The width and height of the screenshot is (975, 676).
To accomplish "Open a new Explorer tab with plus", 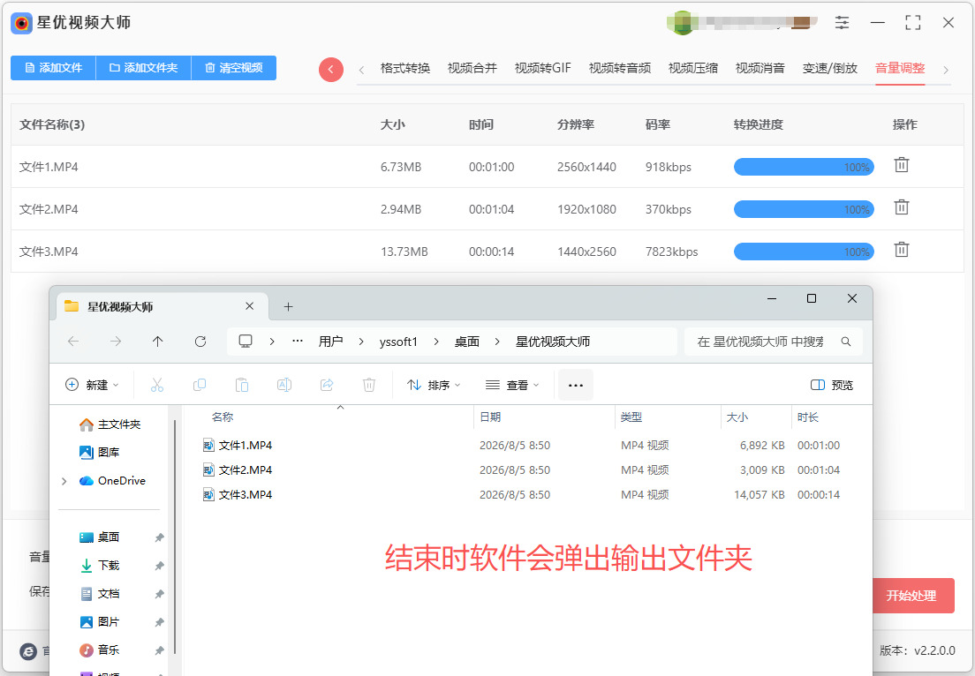I will coord(288,306).
